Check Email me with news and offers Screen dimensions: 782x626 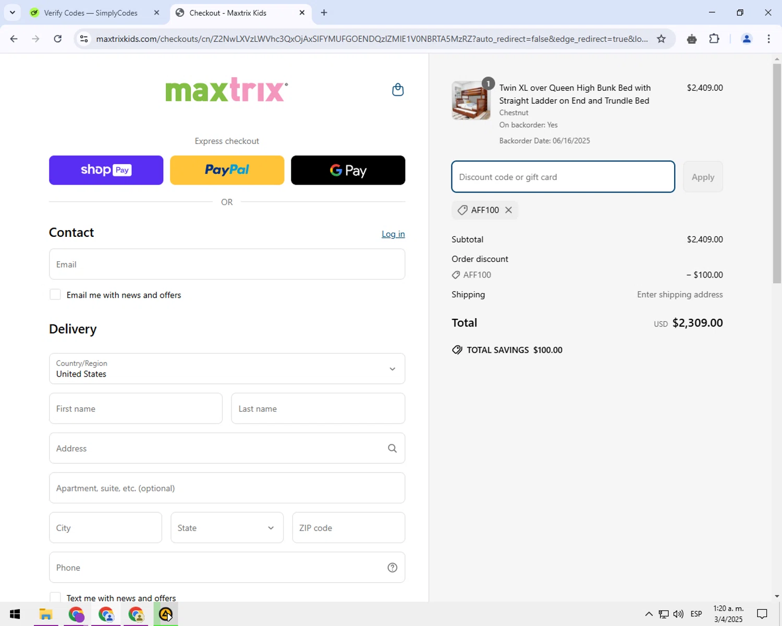(x=55, y=295)
